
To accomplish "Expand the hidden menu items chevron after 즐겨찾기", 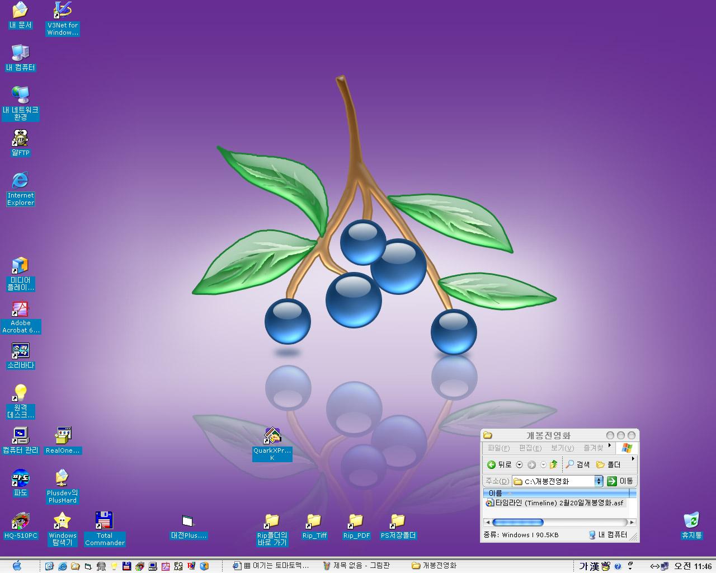I will pyautogui.click(x=609, y=445).
